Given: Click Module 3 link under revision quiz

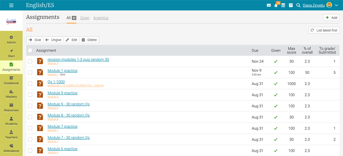Looking at the screenshot, I should [x=53, y=63].
